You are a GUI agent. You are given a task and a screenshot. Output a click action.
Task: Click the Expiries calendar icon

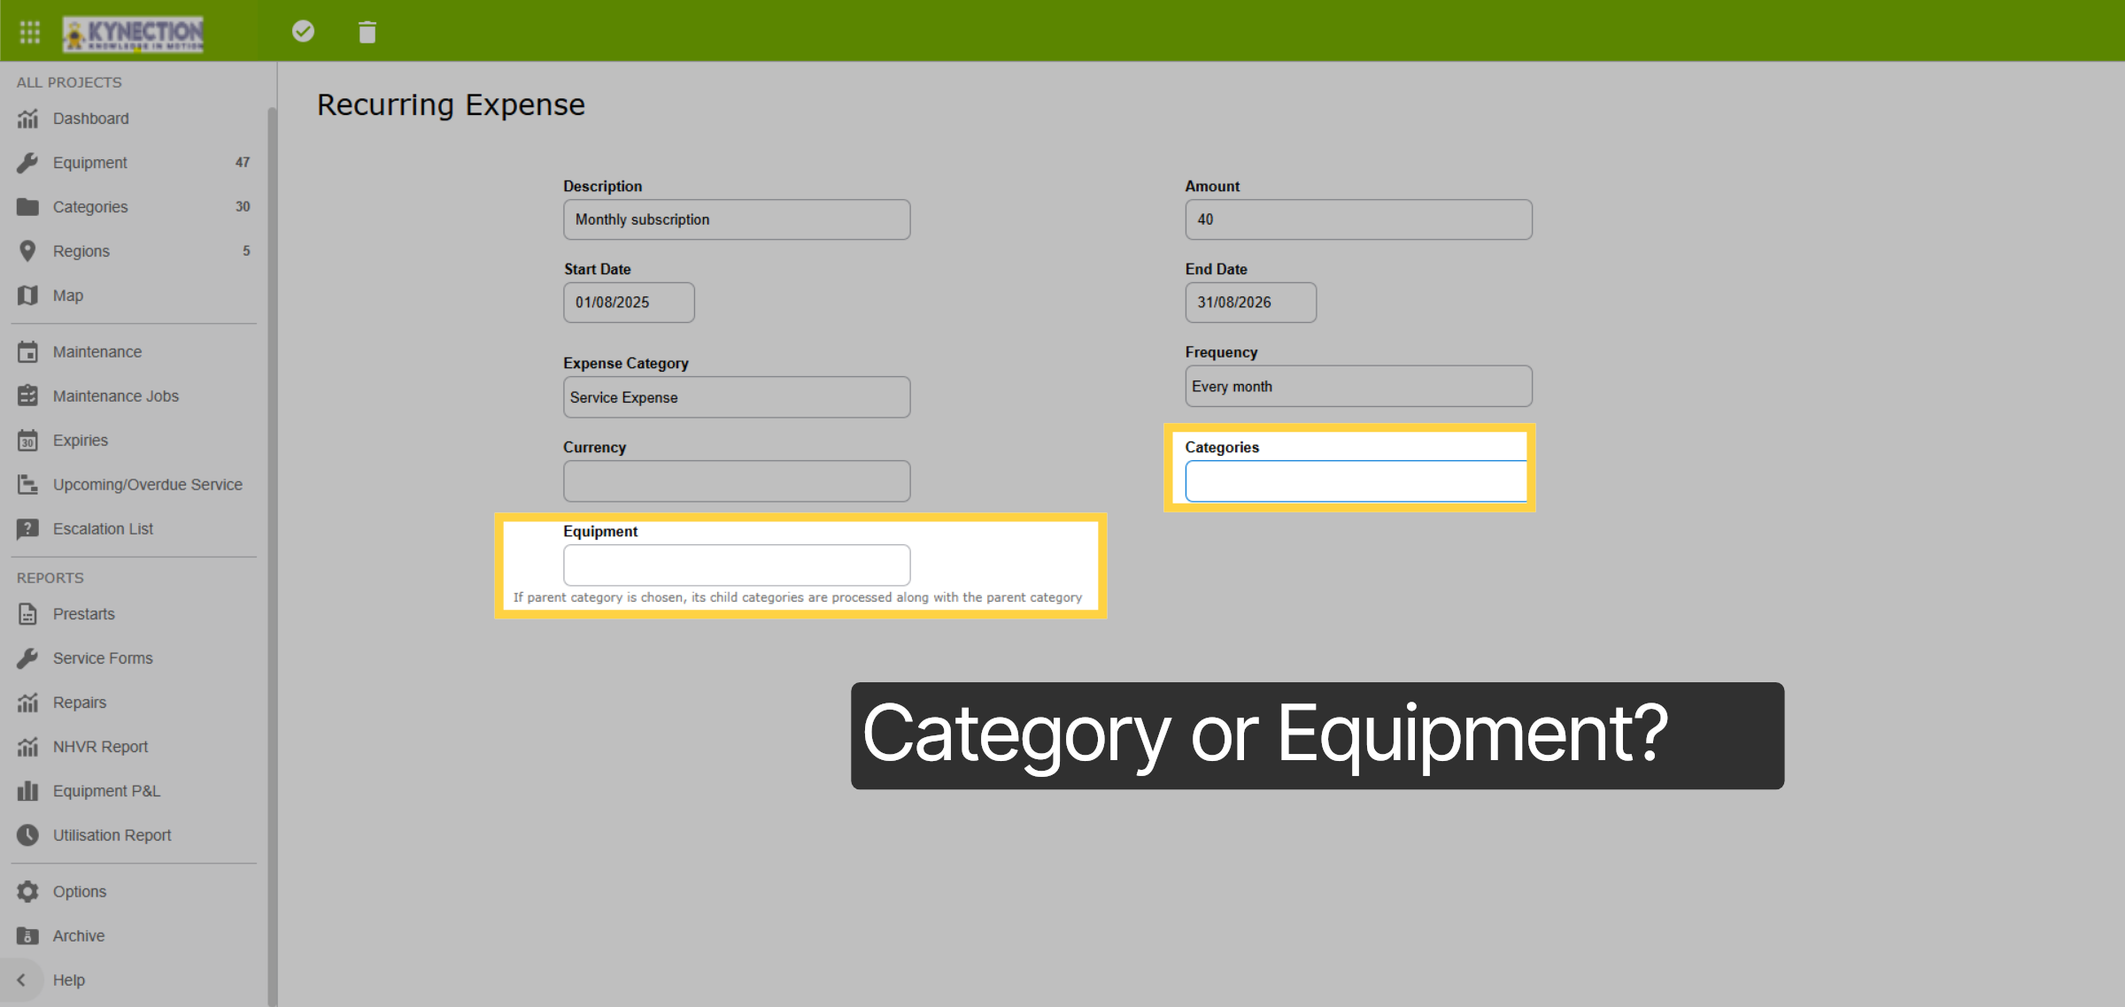pos(27,441)
